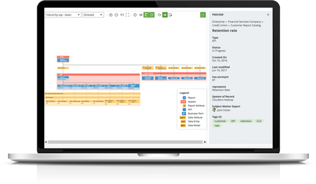This screenshot has width=316, height=184.
Task: Toggle the green eye visibility button
Action: coord(165,15)
